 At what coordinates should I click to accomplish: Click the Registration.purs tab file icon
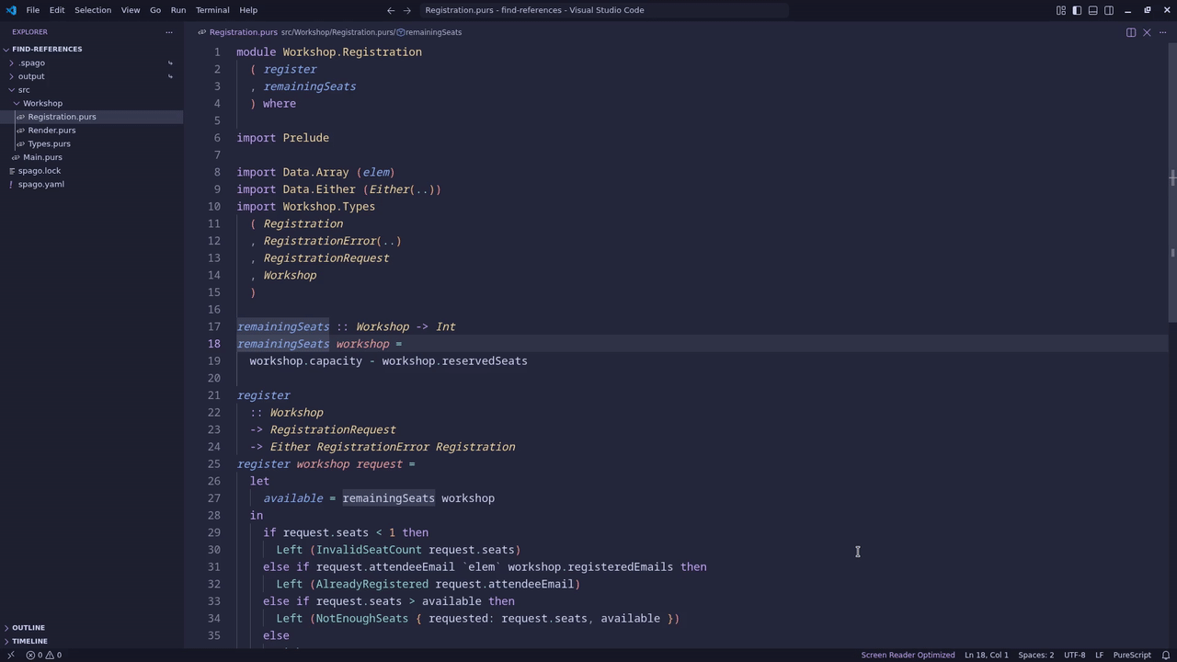[202, 32]
